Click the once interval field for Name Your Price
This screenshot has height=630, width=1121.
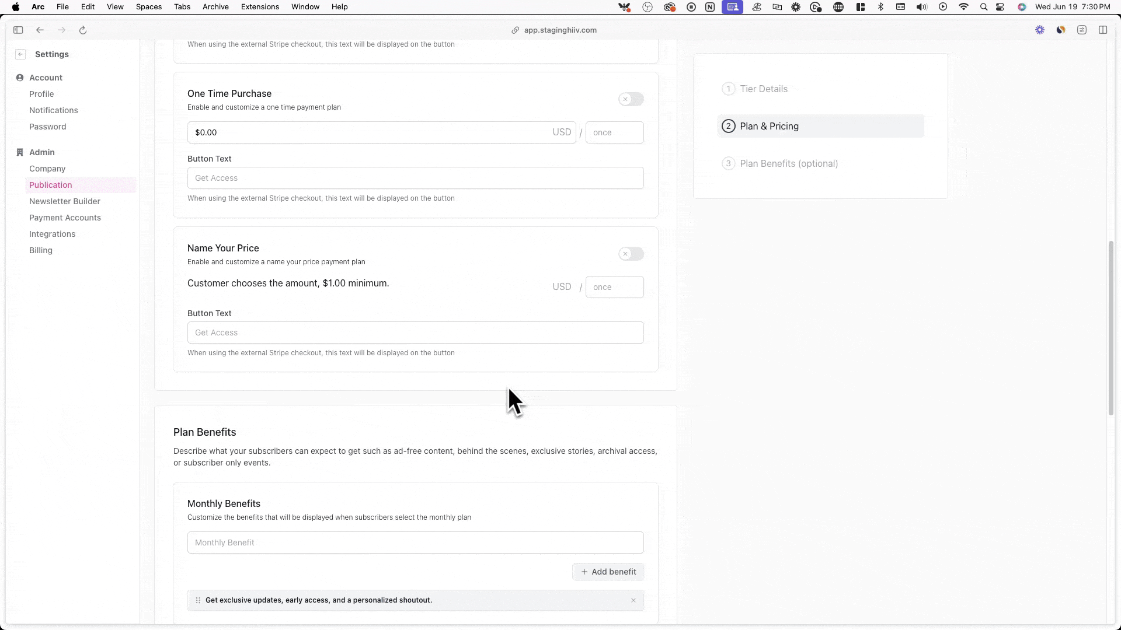click(x=614, y=287)
